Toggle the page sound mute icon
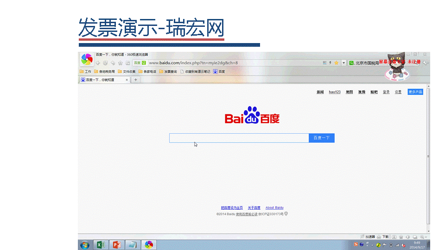 [x=408, y=237]
